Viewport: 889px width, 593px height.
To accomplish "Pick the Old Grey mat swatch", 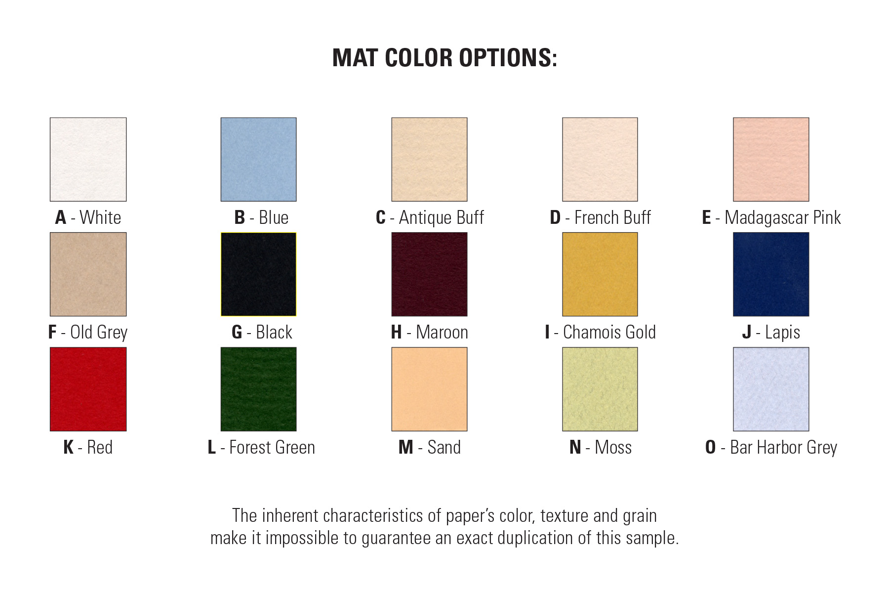I will point(88,274).
